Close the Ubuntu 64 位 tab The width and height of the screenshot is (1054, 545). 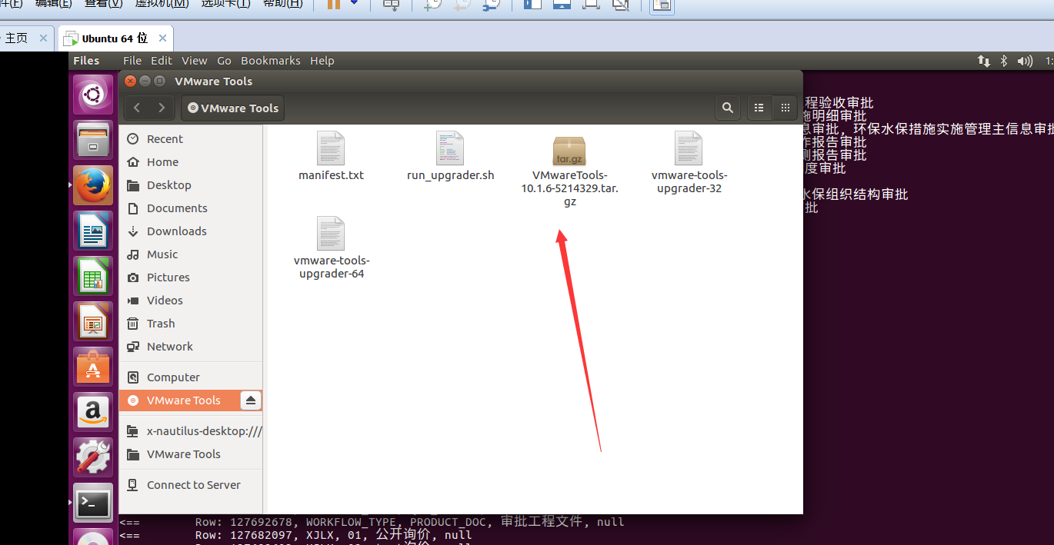(x=163, y=38)
